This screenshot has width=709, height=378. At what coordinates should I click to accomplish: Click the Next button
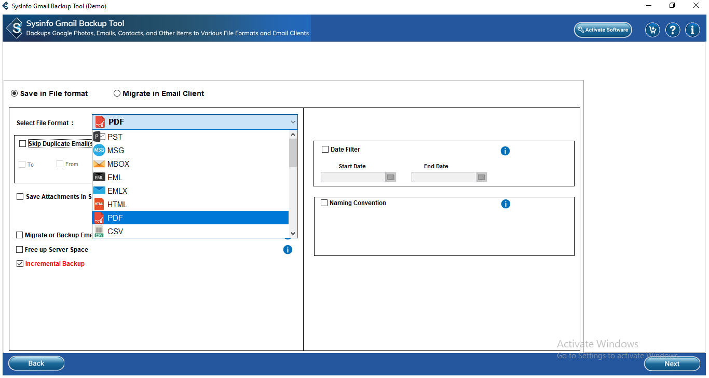(x=672, y=363)
